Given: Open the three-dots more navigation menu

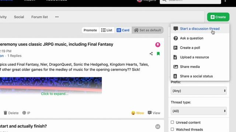Looking at the screenshot, I should (x=57, y=17).
